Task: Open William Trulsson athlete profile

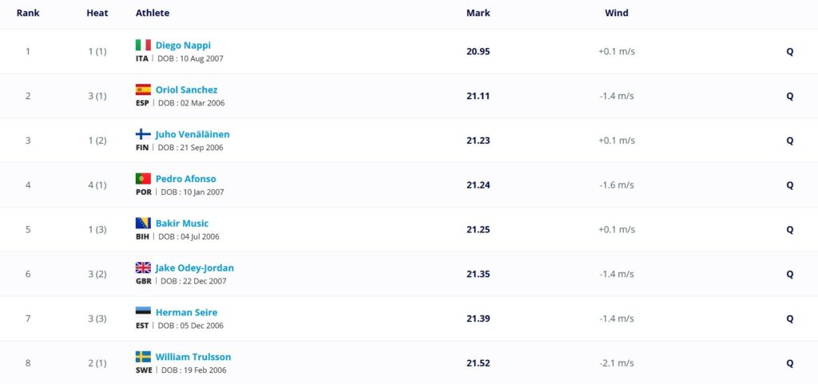Action: coord(193,358)
